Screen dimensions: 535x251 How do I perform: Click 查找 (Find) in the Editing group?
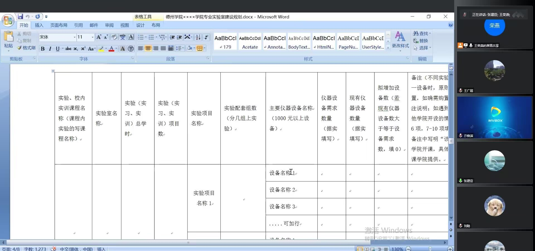tap(422, 33)
